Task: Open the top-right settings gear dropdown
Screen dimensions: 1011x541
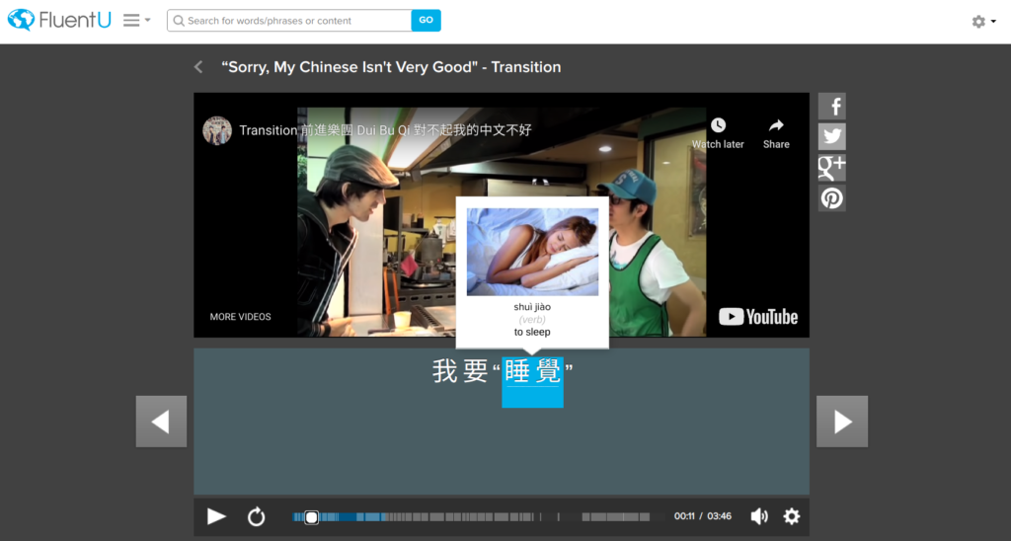Action: click(x=983, y=22)
